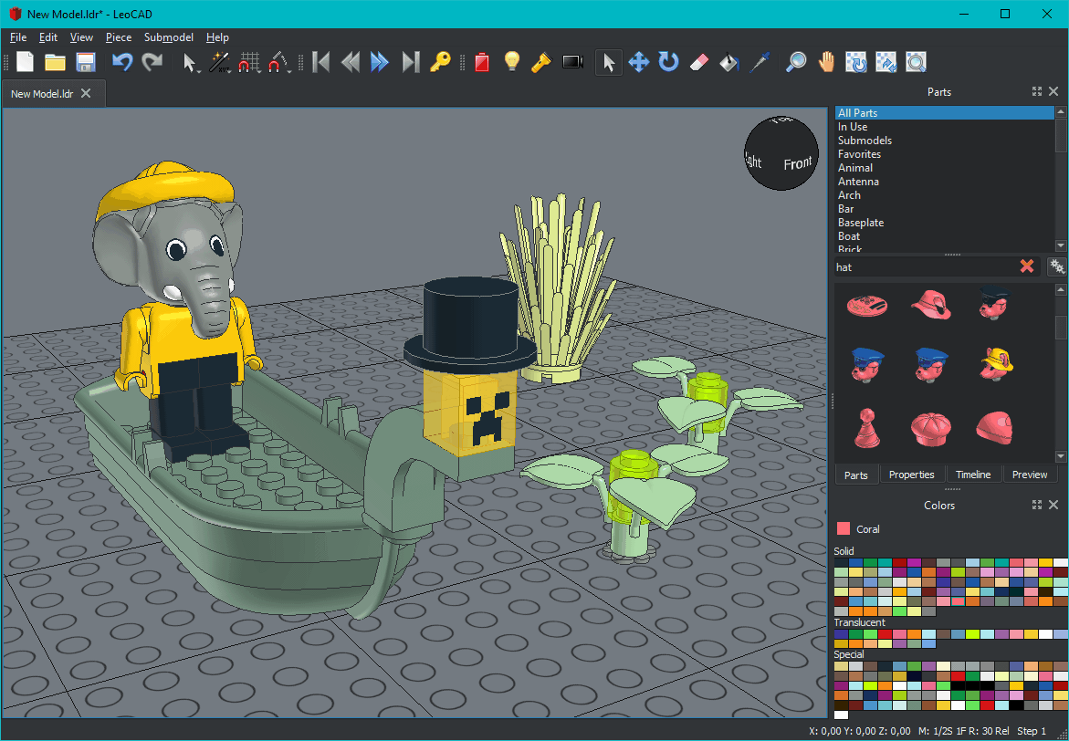Undo the last action
The width and height of the screenshot is (1069, 741).
122,62
